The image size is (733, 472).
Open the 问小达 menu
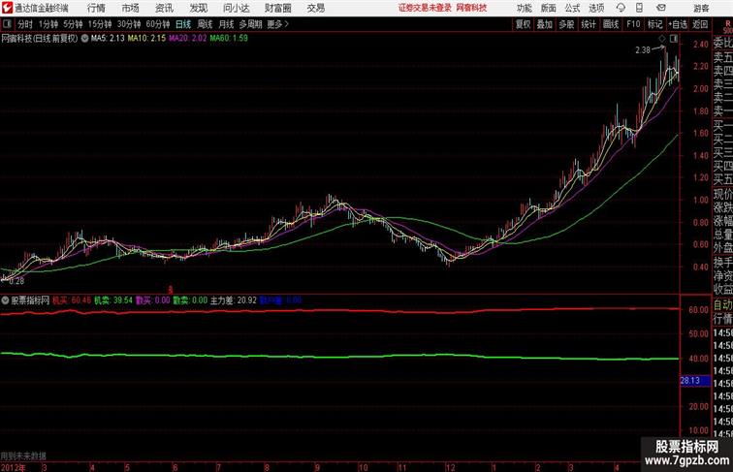(236, 8)
